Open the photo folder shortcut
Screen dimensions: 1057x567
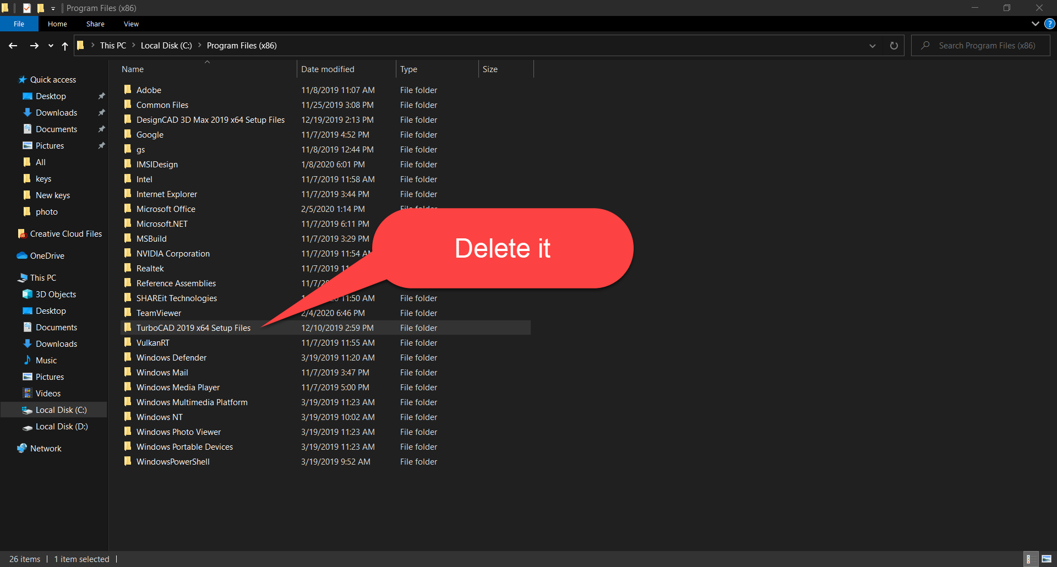point(46,212)
